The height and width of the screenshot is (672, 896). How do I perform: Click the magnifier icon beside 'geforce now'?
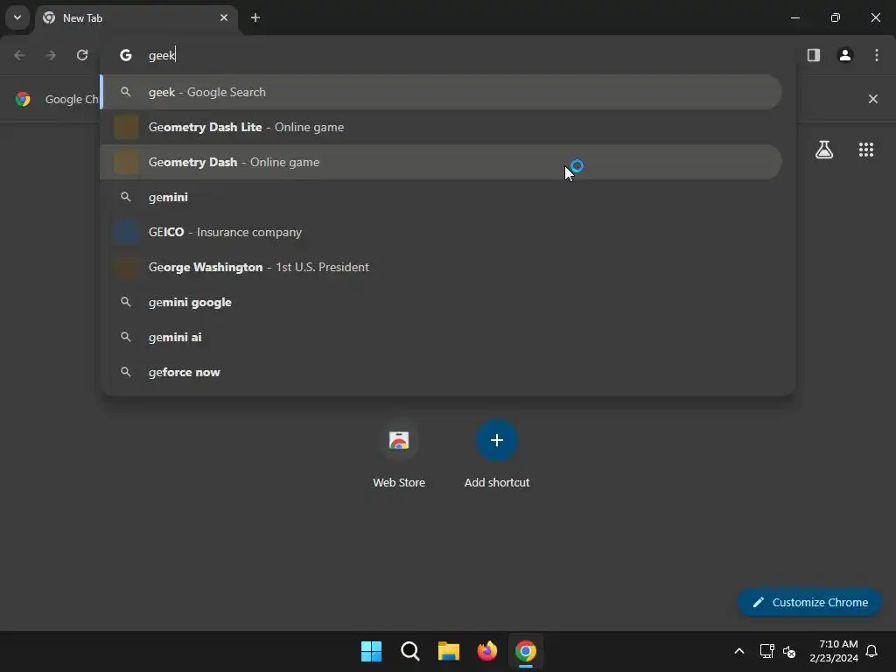tap(126, 372)
